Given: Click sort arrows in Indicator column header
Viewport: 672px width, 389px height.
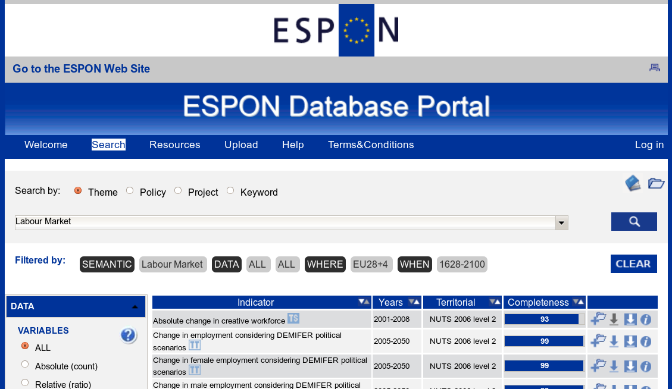Looking at the screenshot, I should 364,302.
